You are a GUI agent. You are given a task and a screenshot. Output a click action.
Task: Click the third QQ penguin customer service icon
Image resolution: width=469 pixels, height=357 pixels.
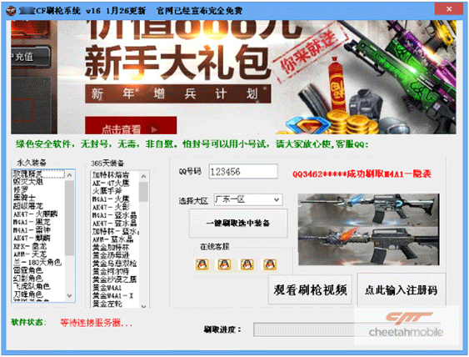pos(247,264)
